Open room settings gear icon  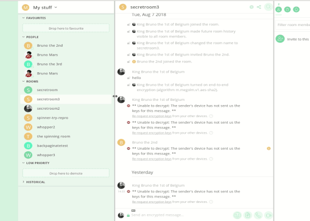tap(252, 7)
